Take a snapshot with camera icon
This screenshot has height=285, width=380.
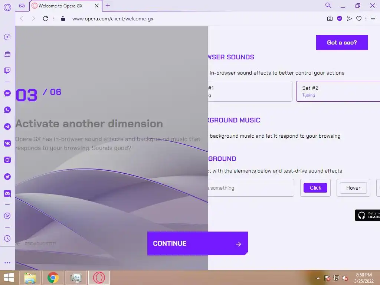pyautogui.click(x=330, y=19)
